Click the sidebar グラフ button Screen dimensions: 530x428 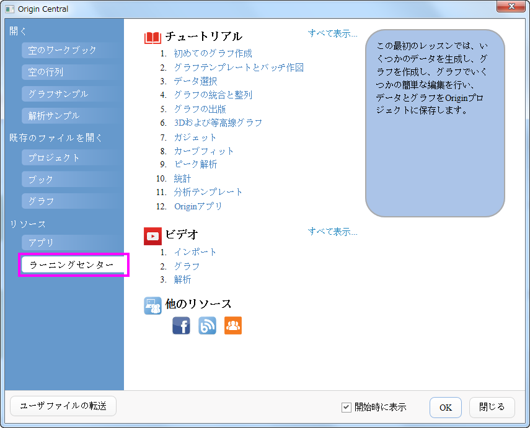[x=71, y=201]
